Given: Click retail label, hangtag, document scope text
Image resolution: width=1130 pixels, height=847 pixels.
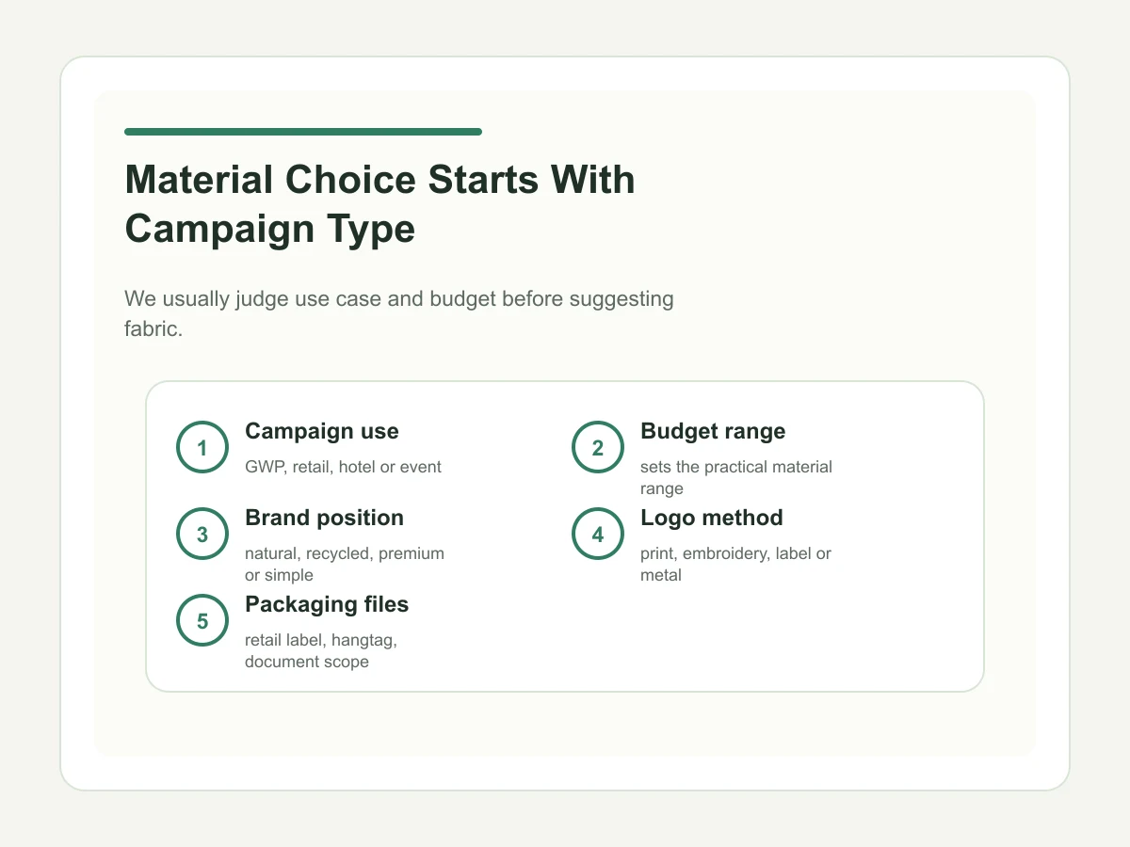Looking at the screenshot, I should pos(322,651).
